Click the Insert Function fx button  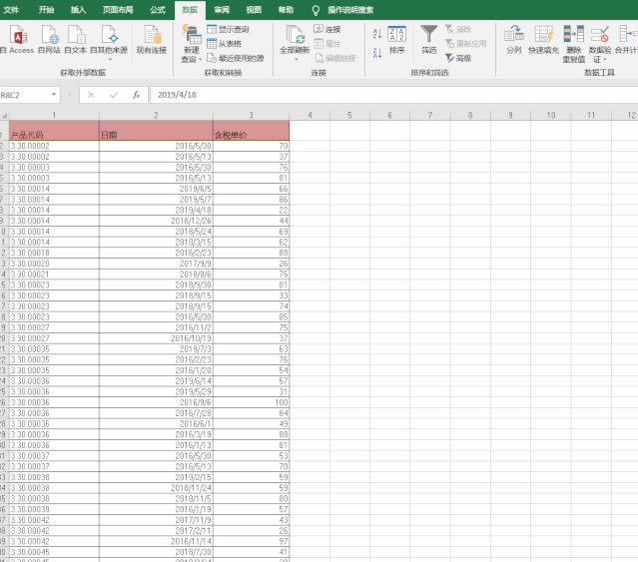pos(137,95)
